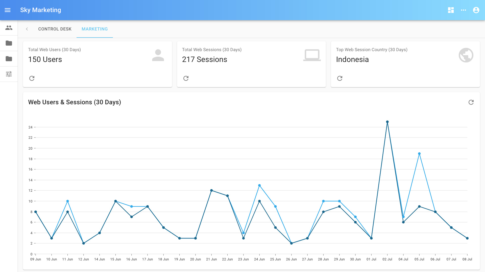Refresh the Web Users & Sessions chart
Image resolution: width=485 pixels, height=272 pixels.
click(x=470, y=103)
